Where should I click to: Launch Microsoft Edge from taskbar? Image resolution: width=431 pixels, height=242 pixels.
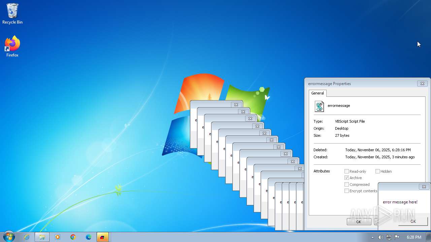(89, 237)
